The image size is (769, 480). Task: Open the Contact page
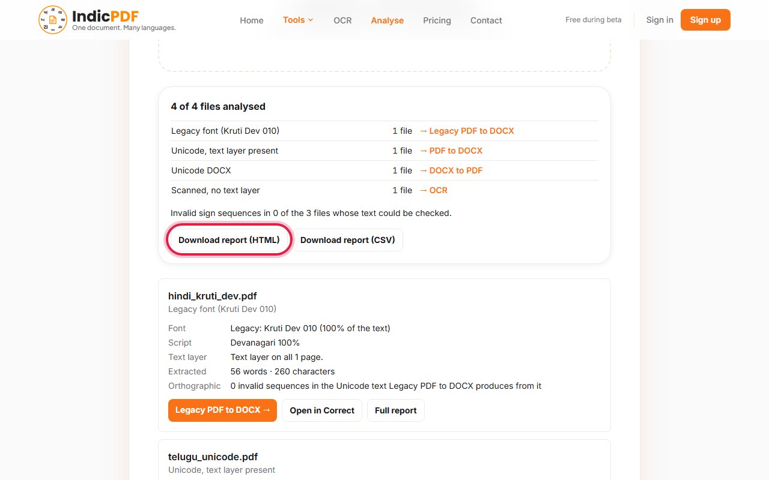(x=486, y=20)
